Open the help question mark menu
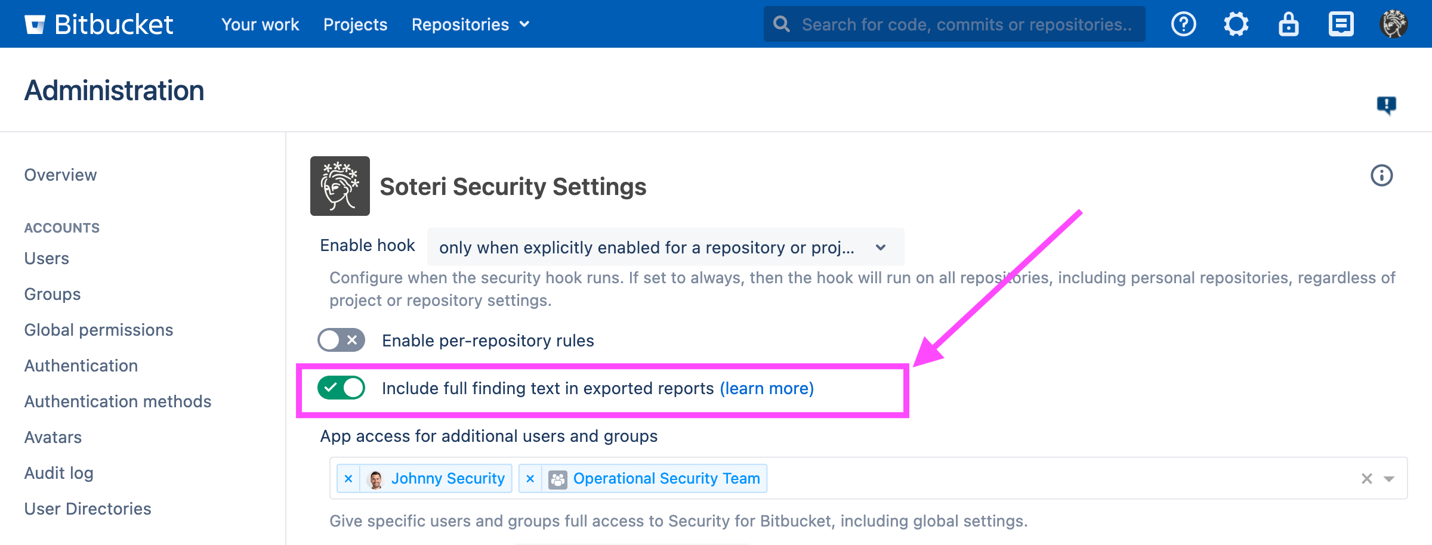Image resolution: width=1432 pixels, height=545 pixels. point(1183,24)
